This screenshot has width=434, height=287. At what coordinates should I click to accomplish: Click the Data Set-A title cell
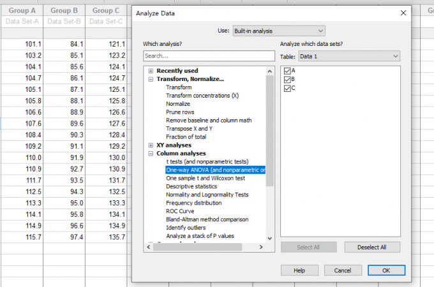pos(22,22)
